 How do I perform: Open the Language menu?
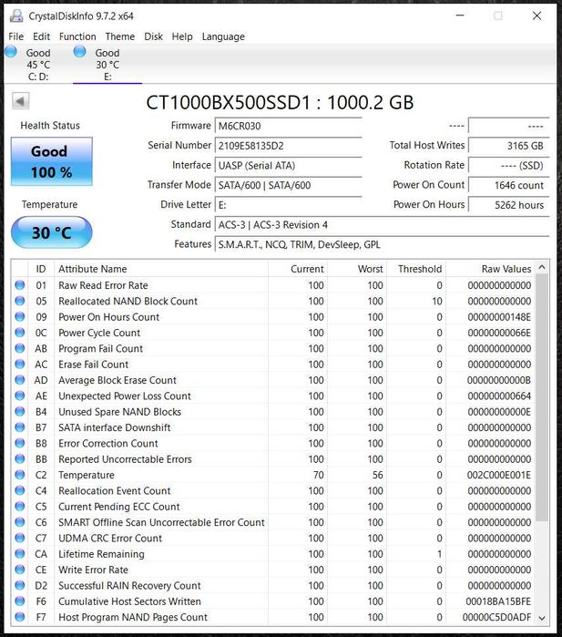[223, 36]
